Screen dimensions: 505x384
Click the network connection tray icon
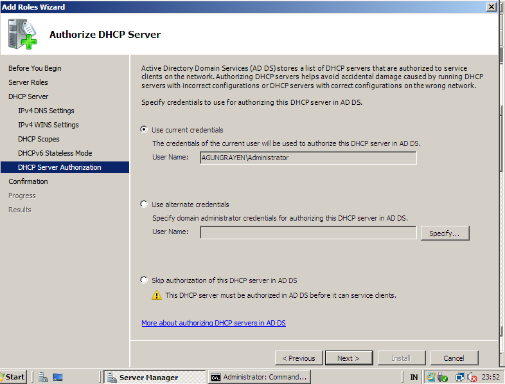coord(460,377)
